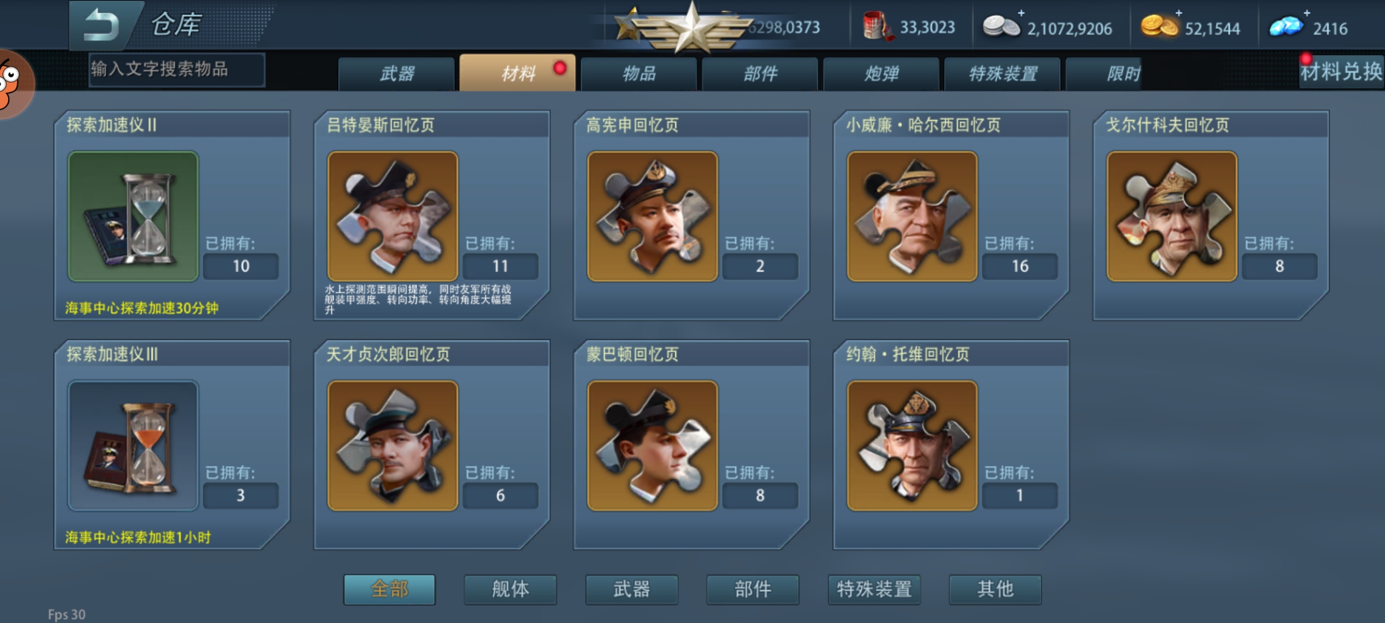Switch to the 武器 tab

tap(396, 73)
